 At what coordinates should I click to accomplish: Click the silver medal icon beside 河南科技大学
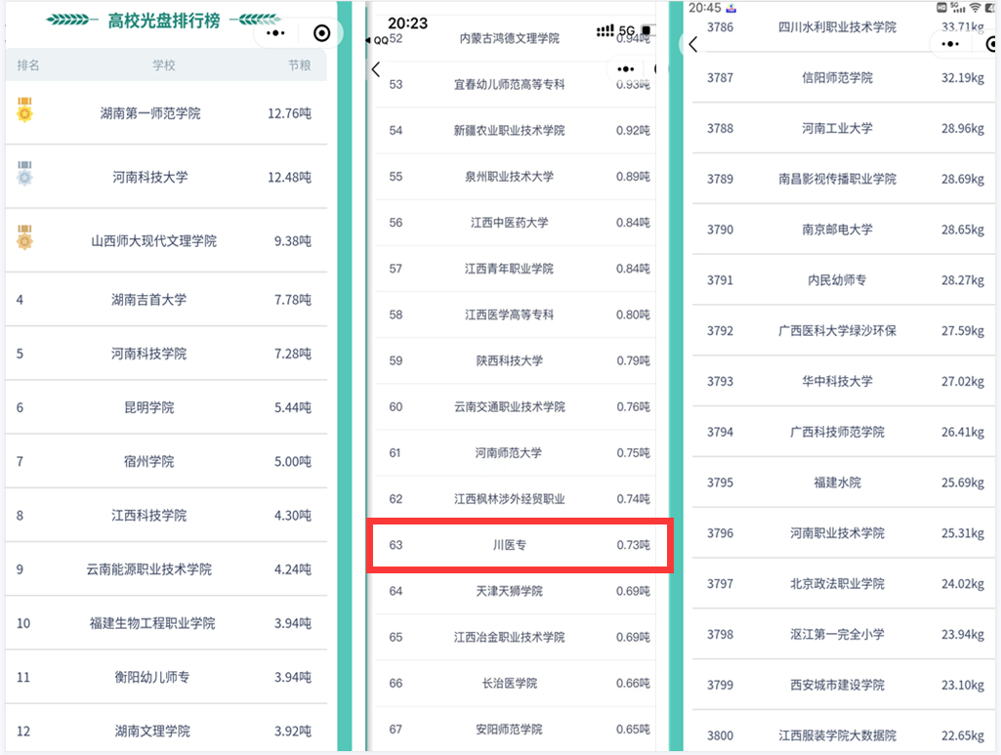pyautogui.click(x=25, y=176)
